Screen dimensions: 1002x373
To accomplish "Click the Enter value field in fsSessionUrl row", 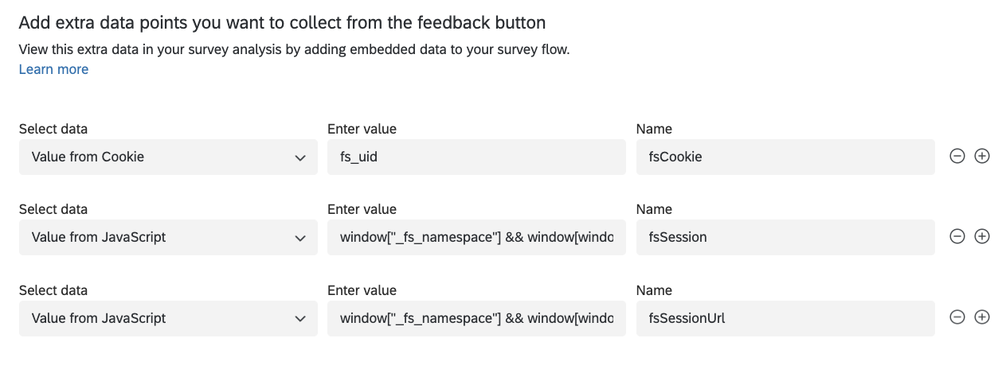I will (x=476, y=318).
